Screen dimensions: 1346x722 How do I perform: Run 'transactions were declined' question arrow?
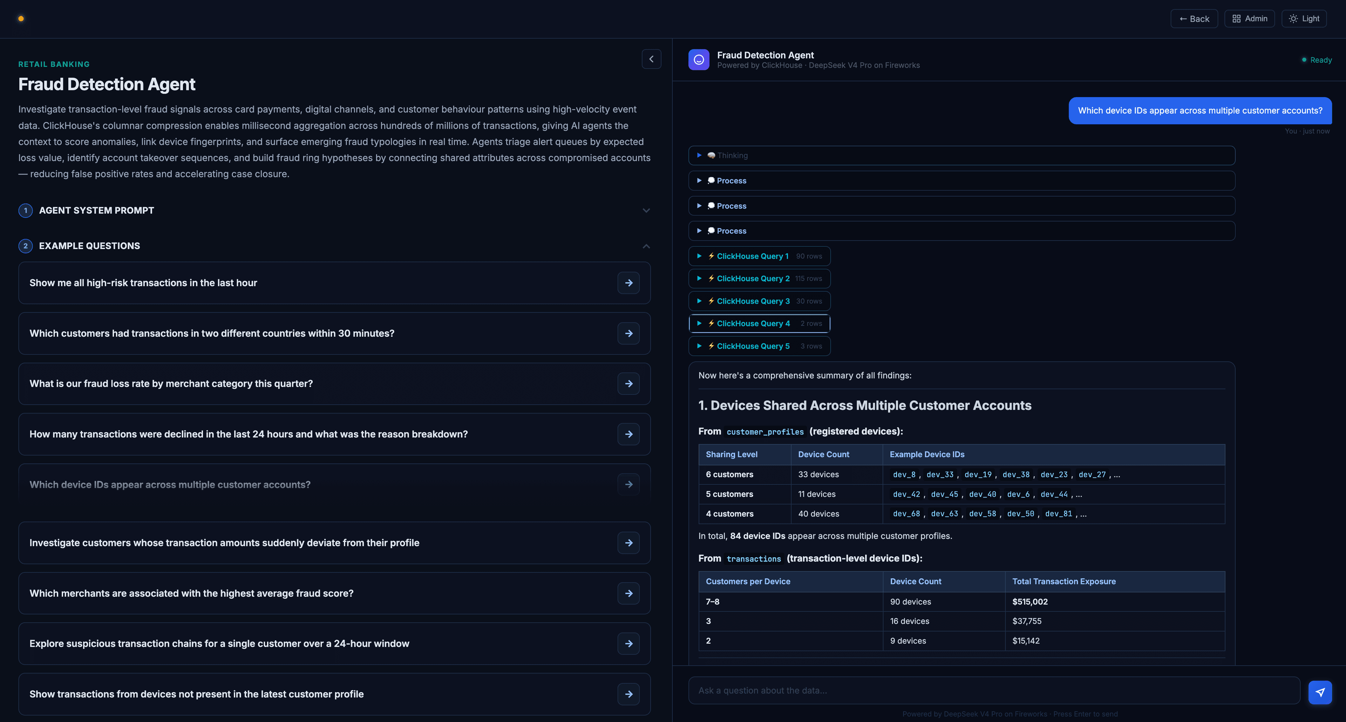(x=628, y=434)
